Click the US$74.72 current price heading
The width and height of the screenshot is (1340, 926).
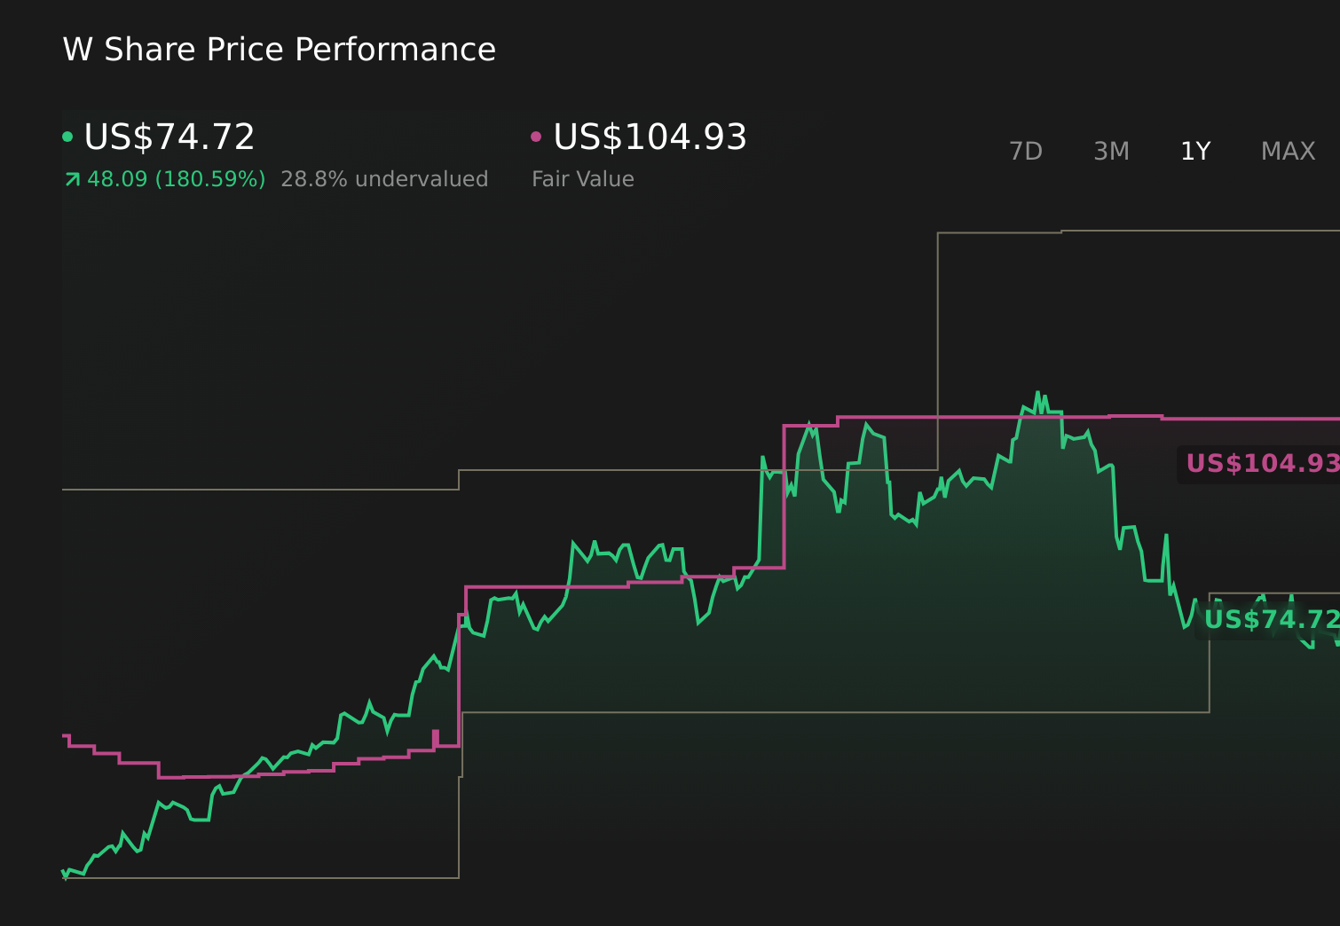click(x=169, y=136)
